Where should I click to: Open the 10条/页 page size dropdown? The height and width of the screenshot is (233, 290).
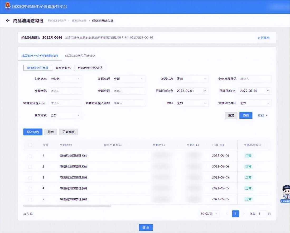pos(209,214)
